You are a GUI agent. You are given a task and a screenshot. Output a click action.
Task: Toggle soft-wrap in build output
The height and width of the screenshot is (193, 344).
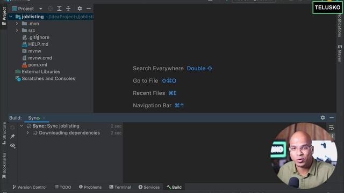coord(331,128)
